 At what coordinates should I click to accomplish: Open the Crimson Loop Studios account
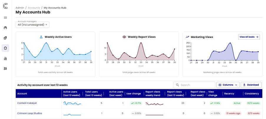coord(29,113)
